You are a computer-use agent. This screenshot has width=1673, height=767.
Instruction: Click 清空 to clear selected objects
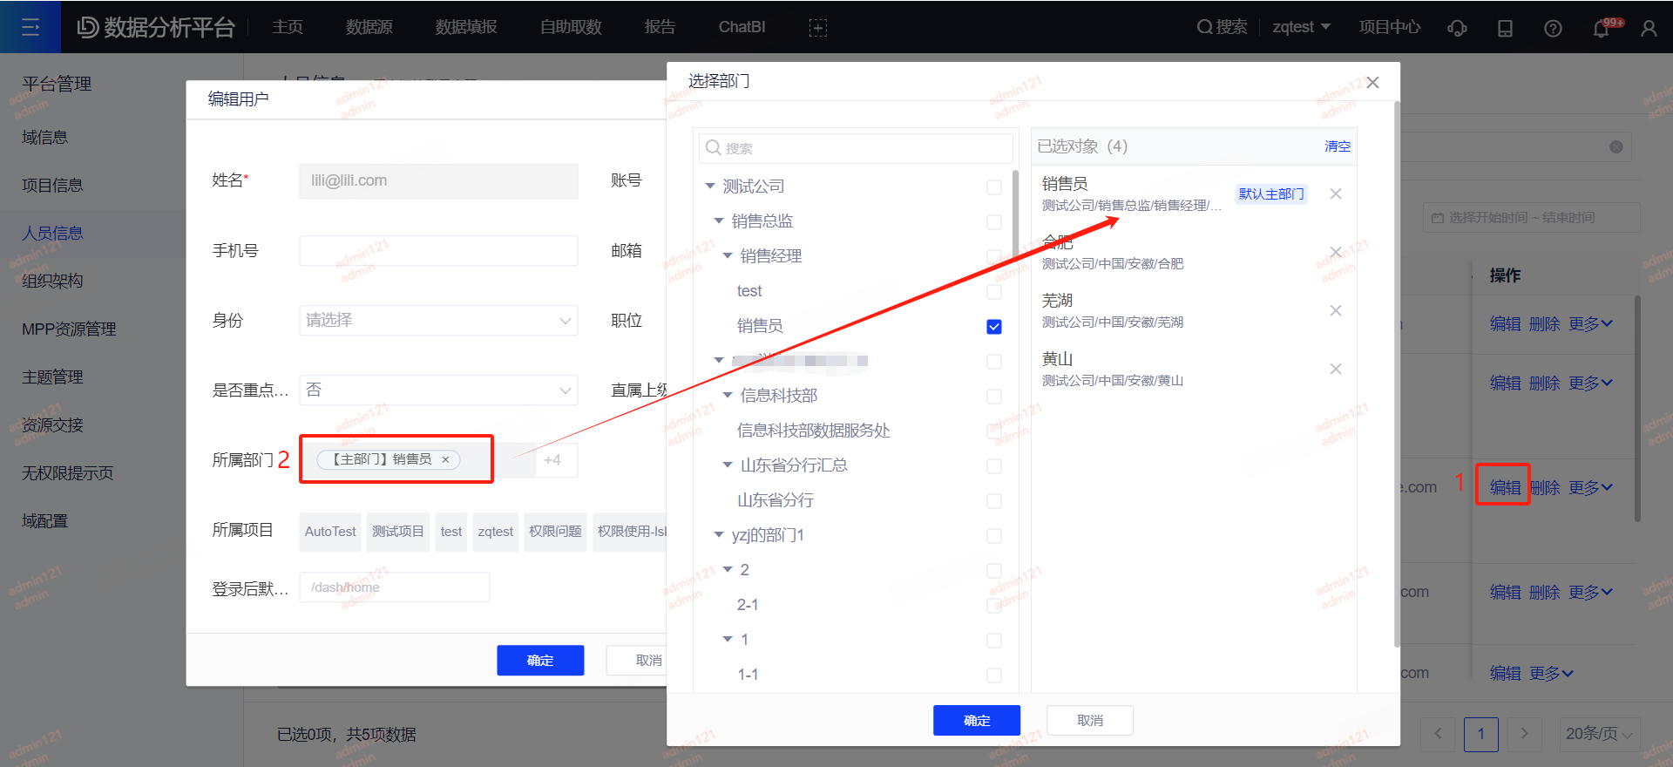(1337, 146)
